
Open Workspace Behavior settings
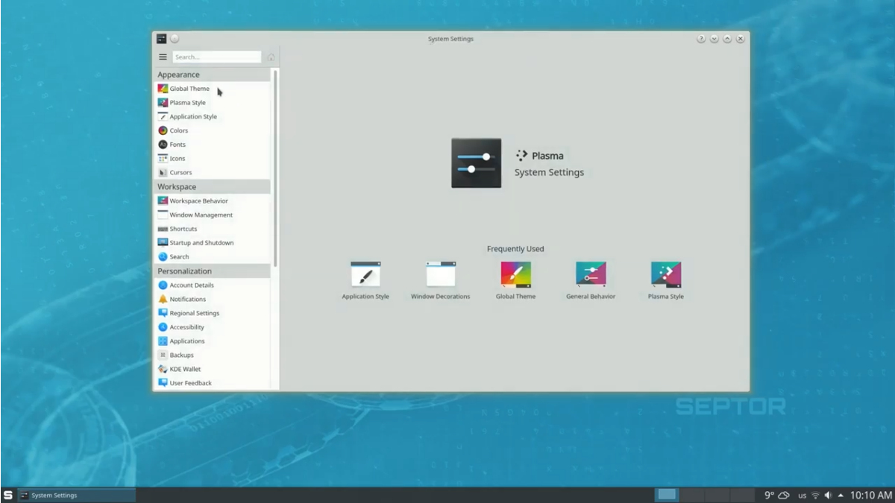(198, 201)
